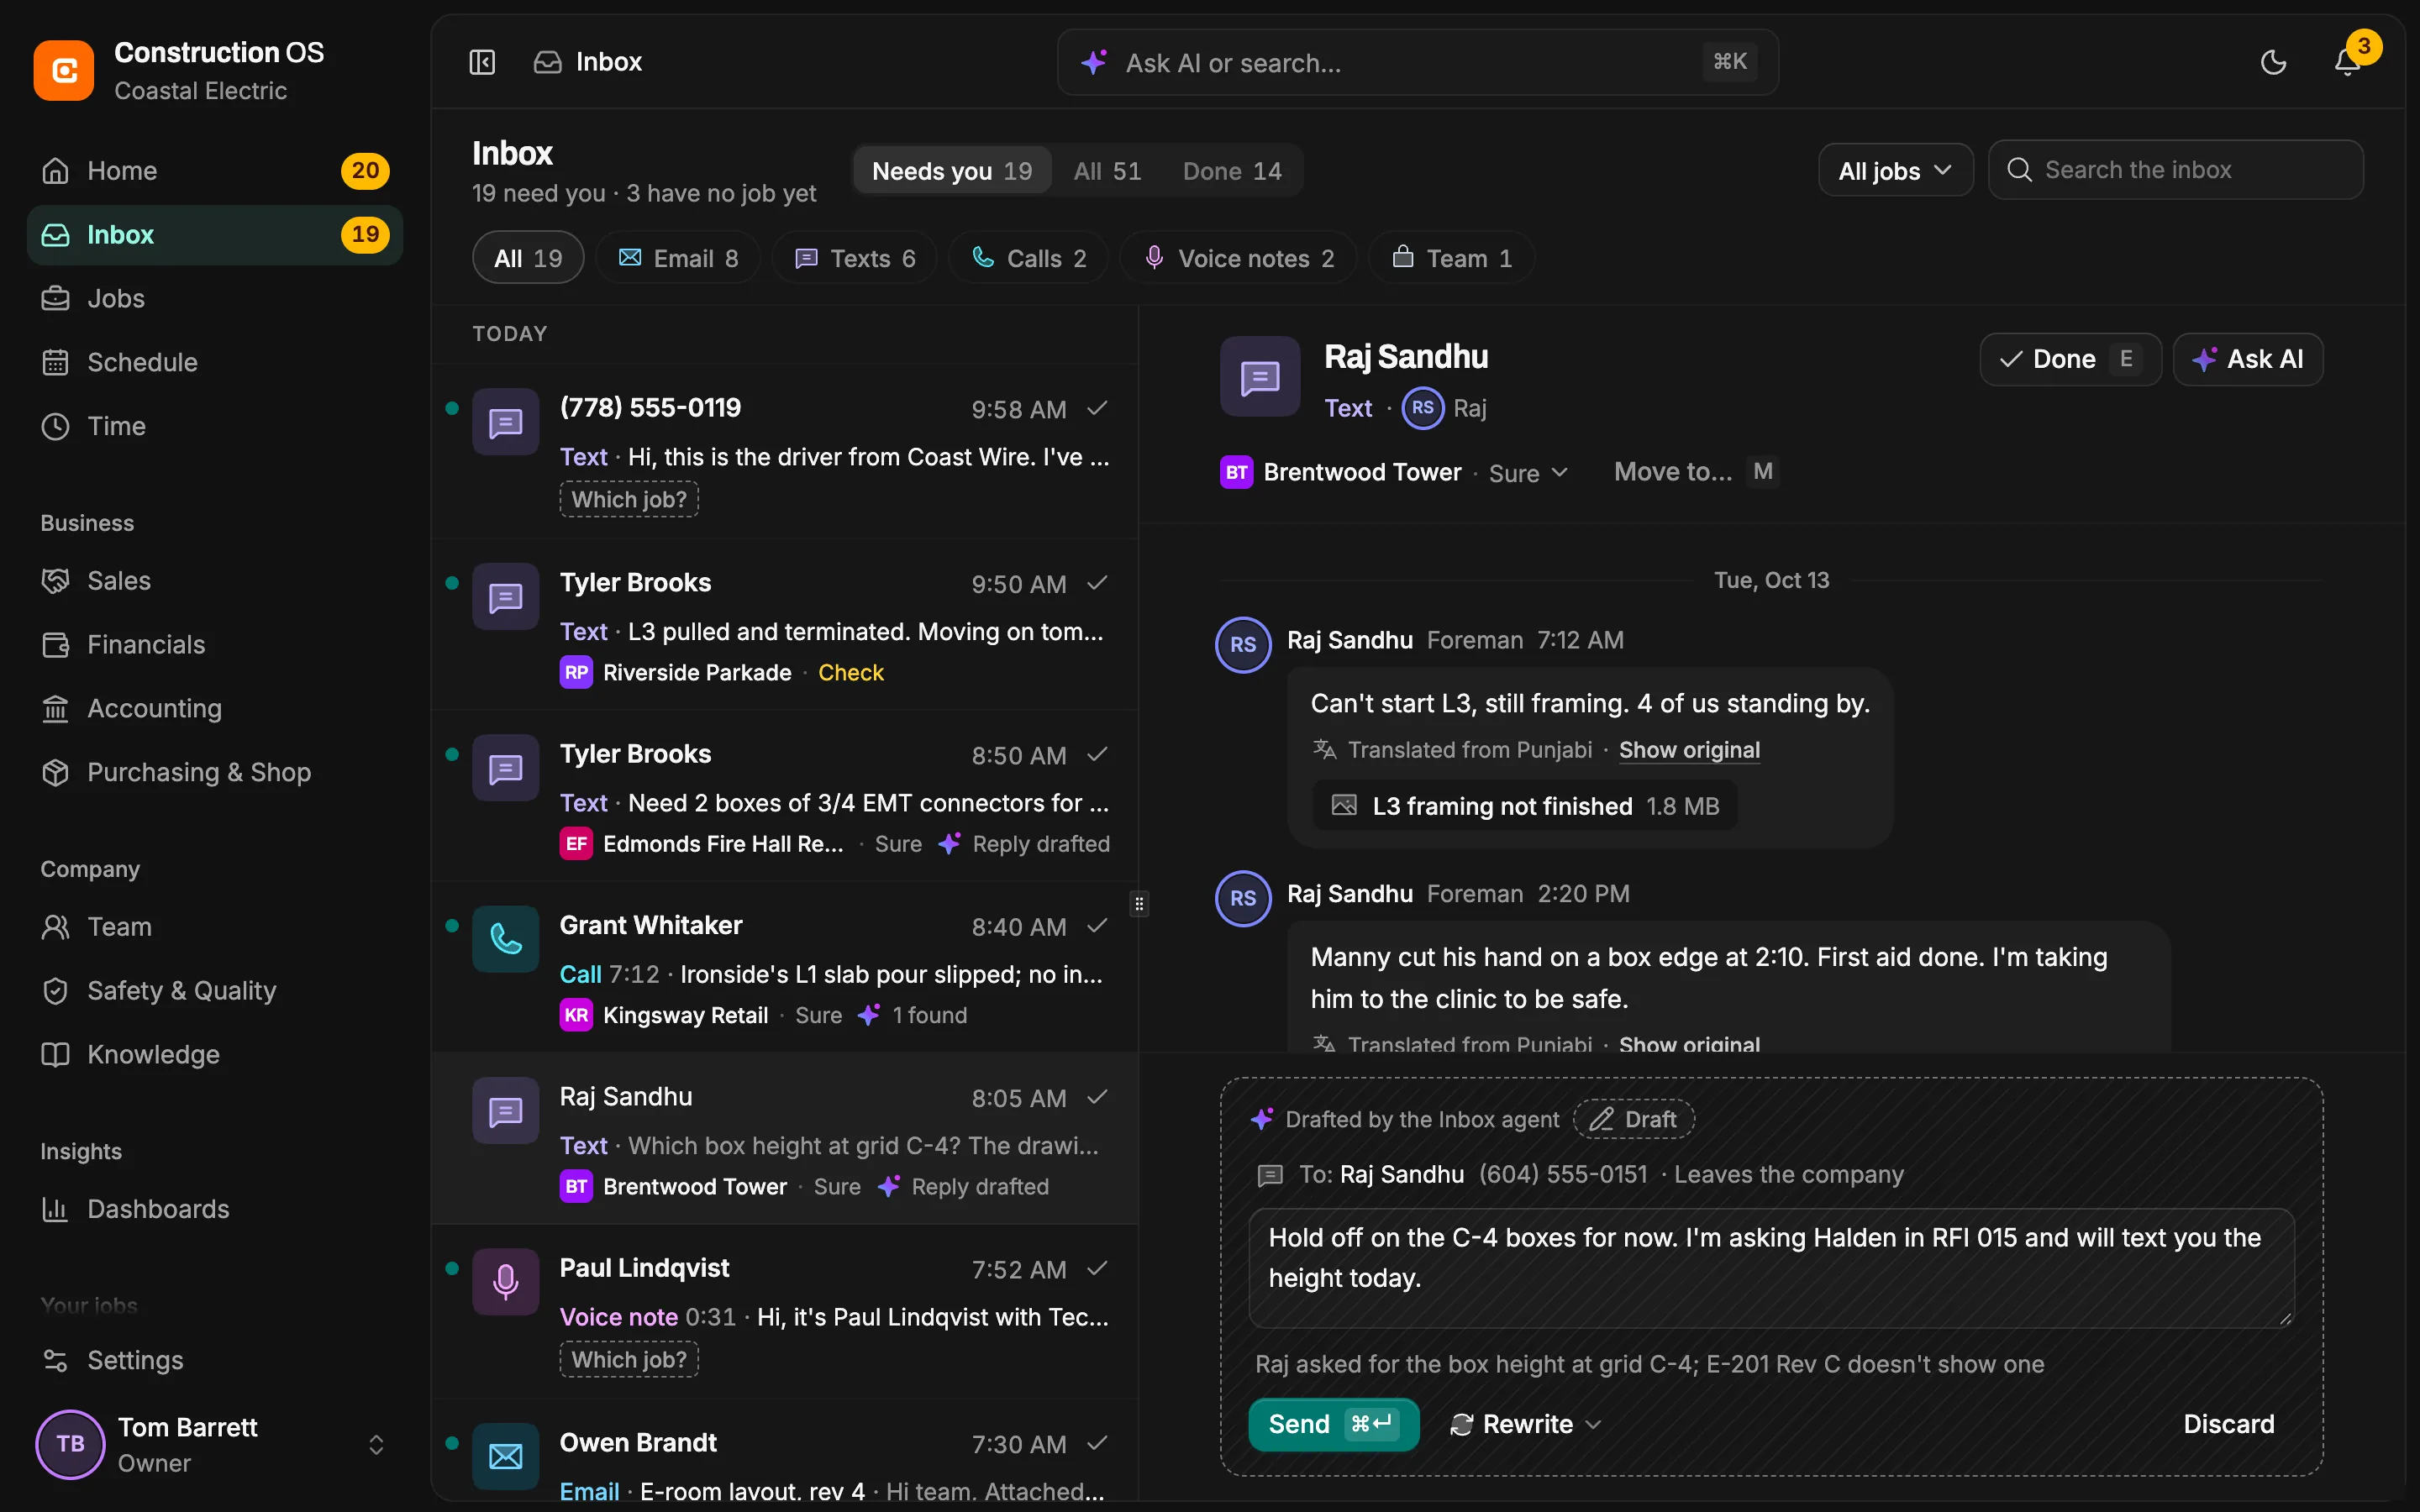Expand Tom Barrett account switcher
Viewport: 2420px width, 1512px height.
click(x=376, y=1444)
